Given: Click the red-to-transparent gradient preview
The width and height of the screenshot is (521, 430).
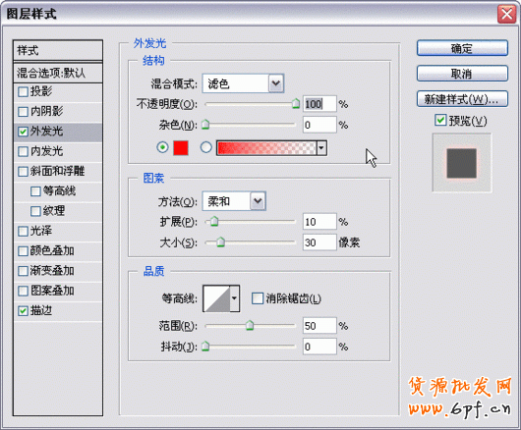Looking at the screenshot, I should click(266, 148).
